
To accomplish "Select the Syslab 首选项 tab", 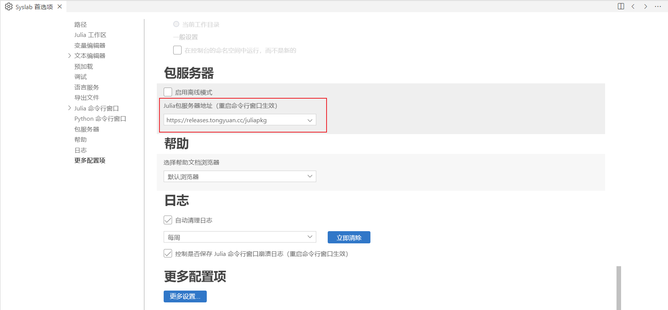I will click(34, 7).
